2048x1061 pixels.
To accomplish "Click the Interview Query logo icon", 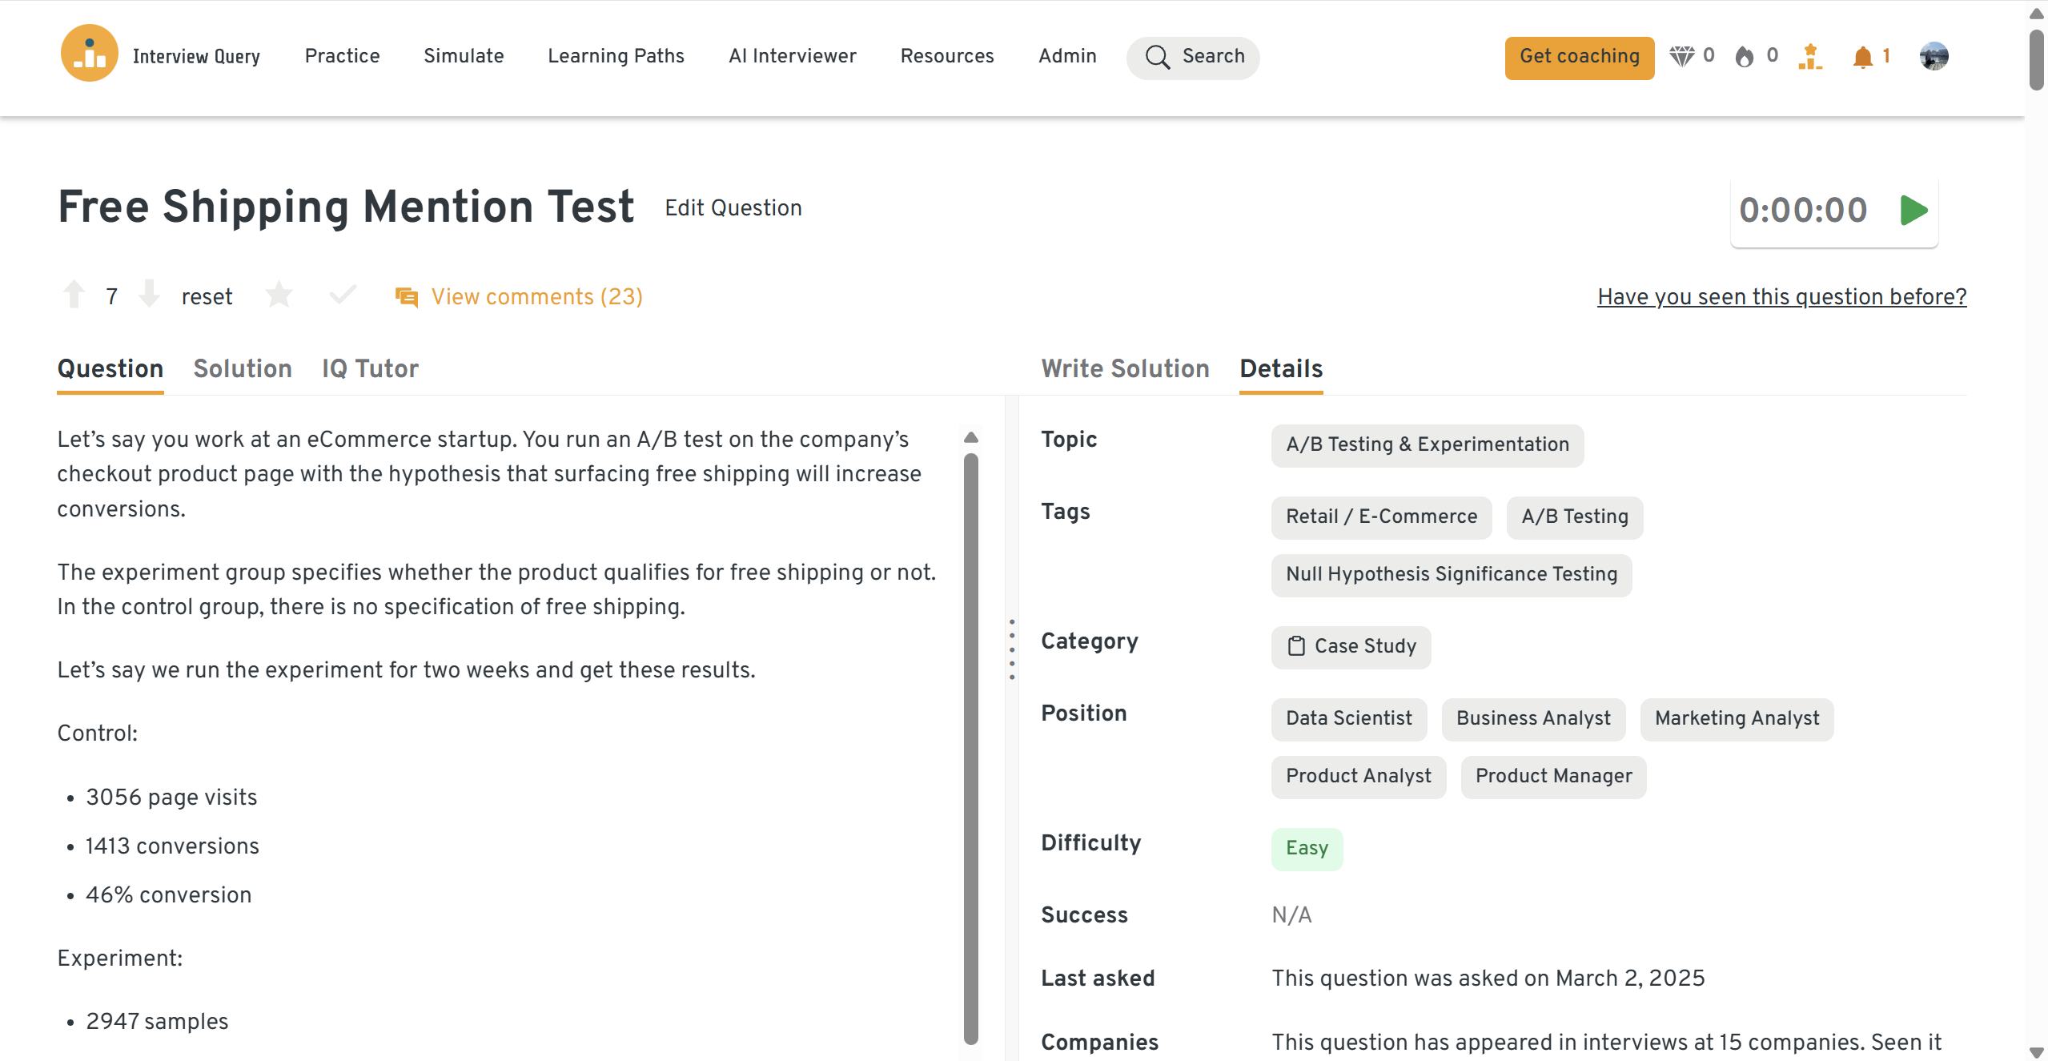I will pyautogui.click(x=89, y=54).
